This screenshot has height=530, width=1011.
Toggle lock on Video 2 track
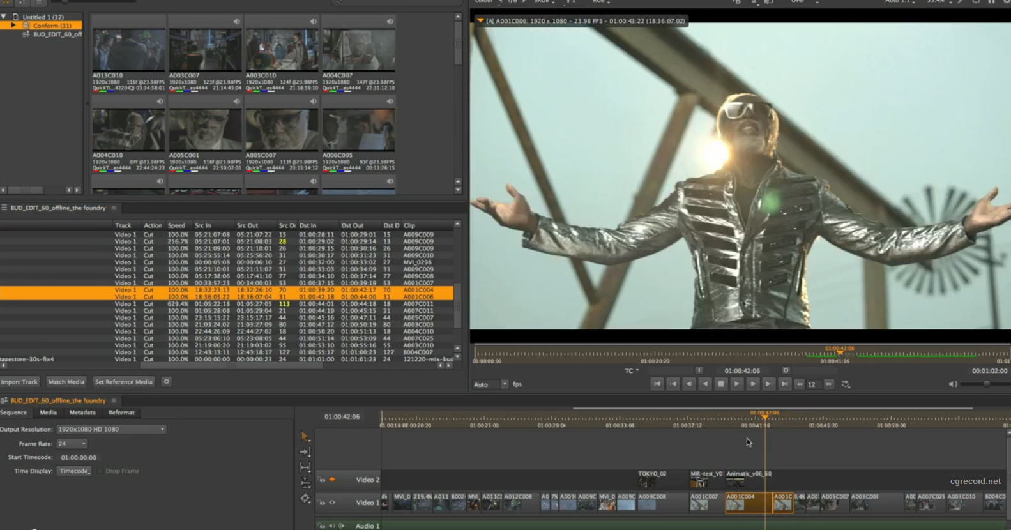coord(322,480)
